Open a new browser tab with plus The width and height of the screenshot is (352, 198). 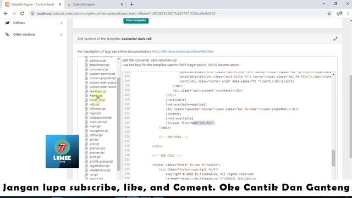click(x=132, y=4)
